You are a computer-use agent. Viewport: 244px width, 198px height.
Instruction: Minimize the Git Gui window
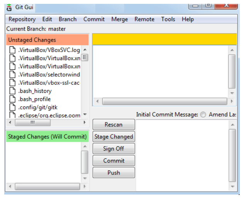(x=195, y=6)
